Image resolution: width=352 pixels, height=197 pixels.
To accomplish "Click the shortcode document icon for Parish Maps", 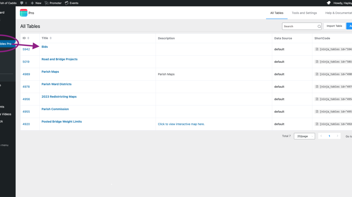I will tap(317, 74).
